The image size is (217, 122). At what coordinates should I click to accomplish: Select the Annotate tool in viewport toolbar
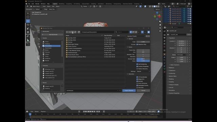[x=28, y=36]
